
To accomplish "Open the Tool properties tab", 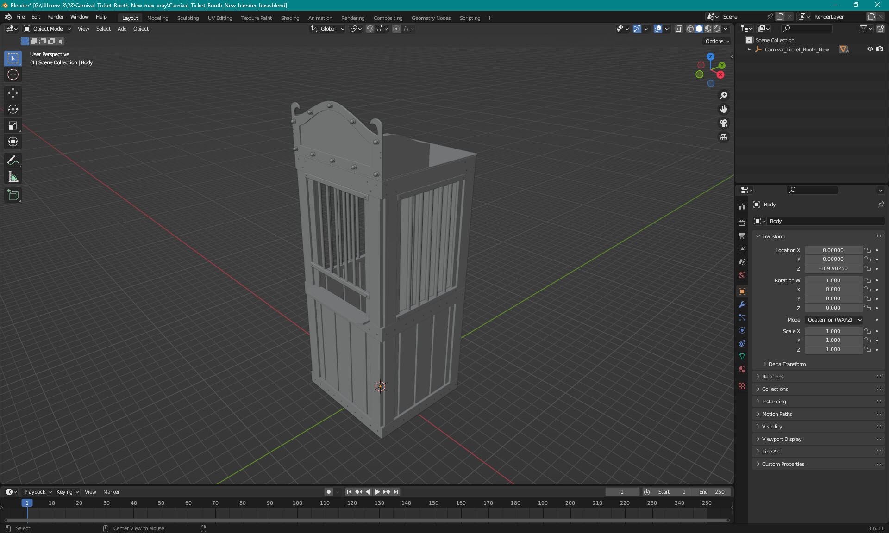I will (x=742, y=206).
